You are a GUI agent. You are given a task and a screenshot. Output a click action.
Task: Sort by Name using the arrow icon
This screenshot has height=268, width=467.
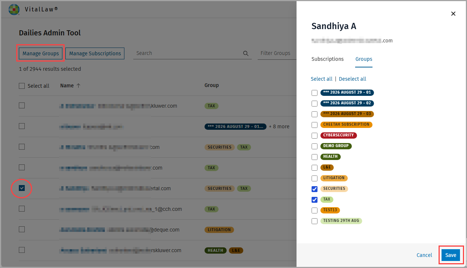point(78,86)
